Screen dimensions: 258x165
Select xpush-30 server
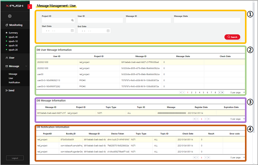[x=13, y=46]
